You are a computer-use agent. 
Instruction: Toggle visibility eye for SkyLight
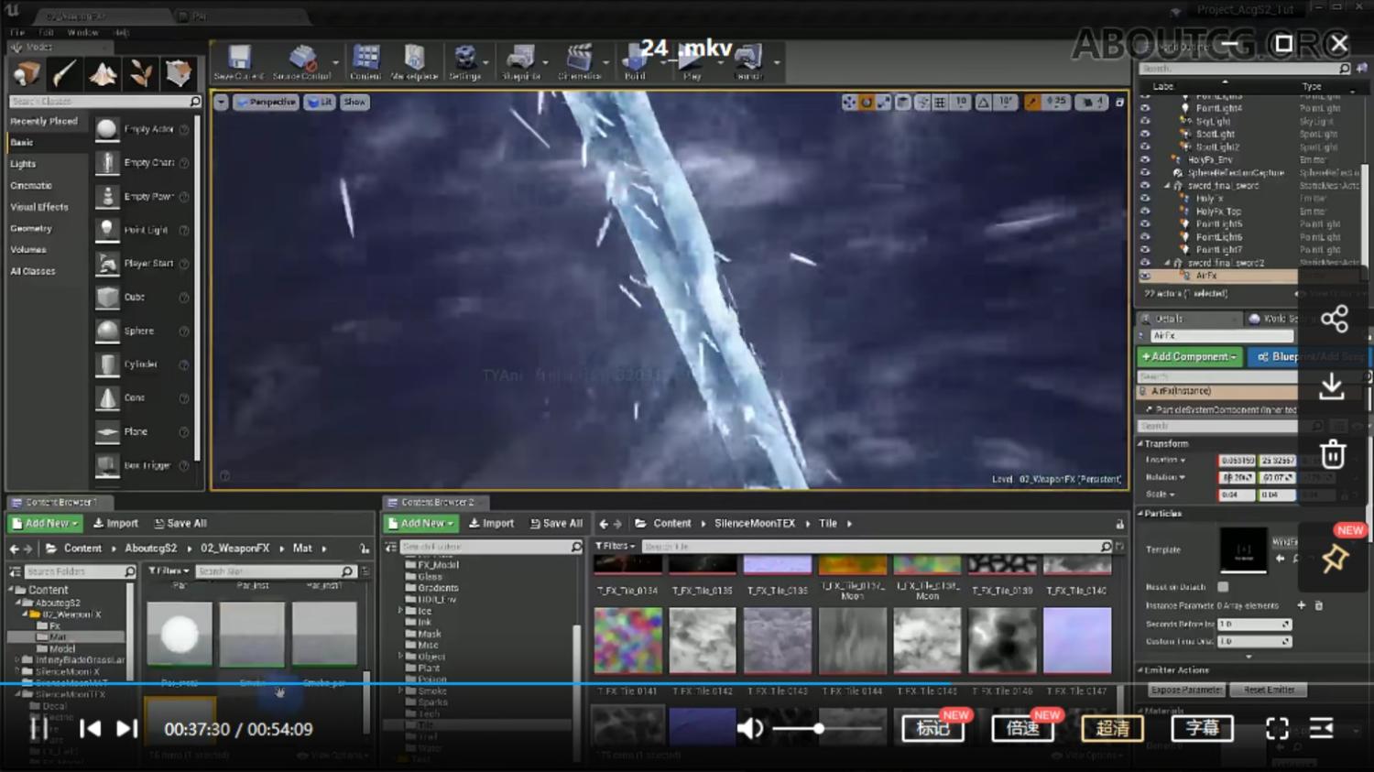click(x=1145, y=121)
